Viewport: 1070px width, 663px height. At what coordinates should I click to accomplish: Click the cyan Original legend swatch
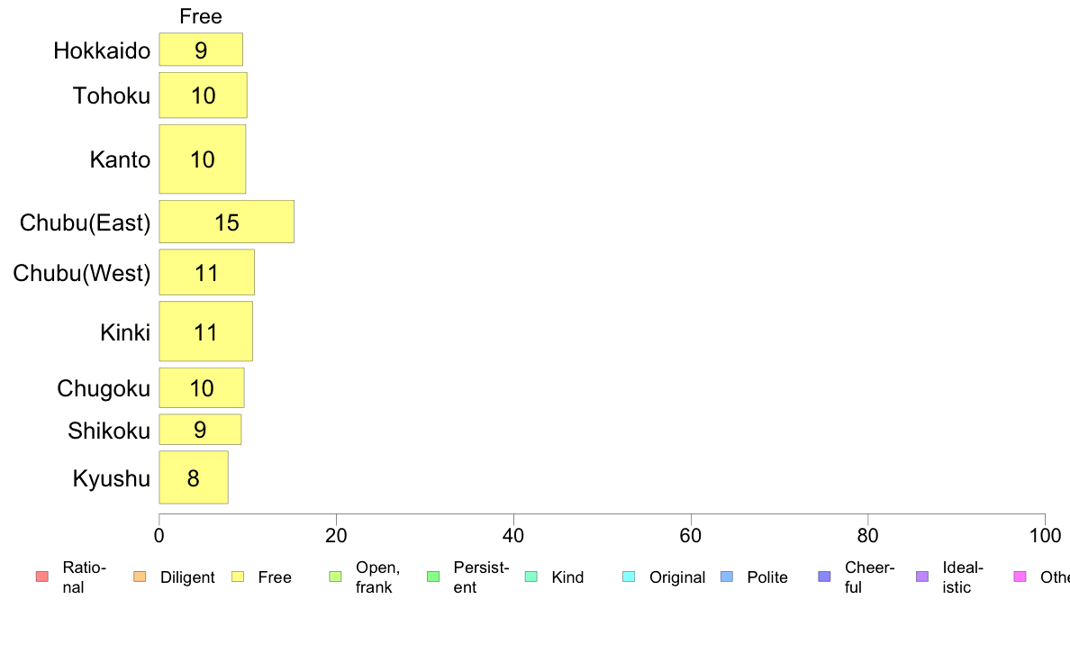[x=630, y=577]
